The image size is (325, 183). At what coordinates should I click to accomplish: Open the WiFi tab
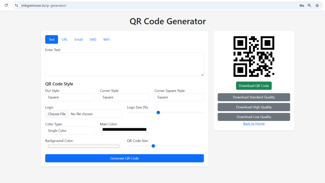click(x=107, y=40)
